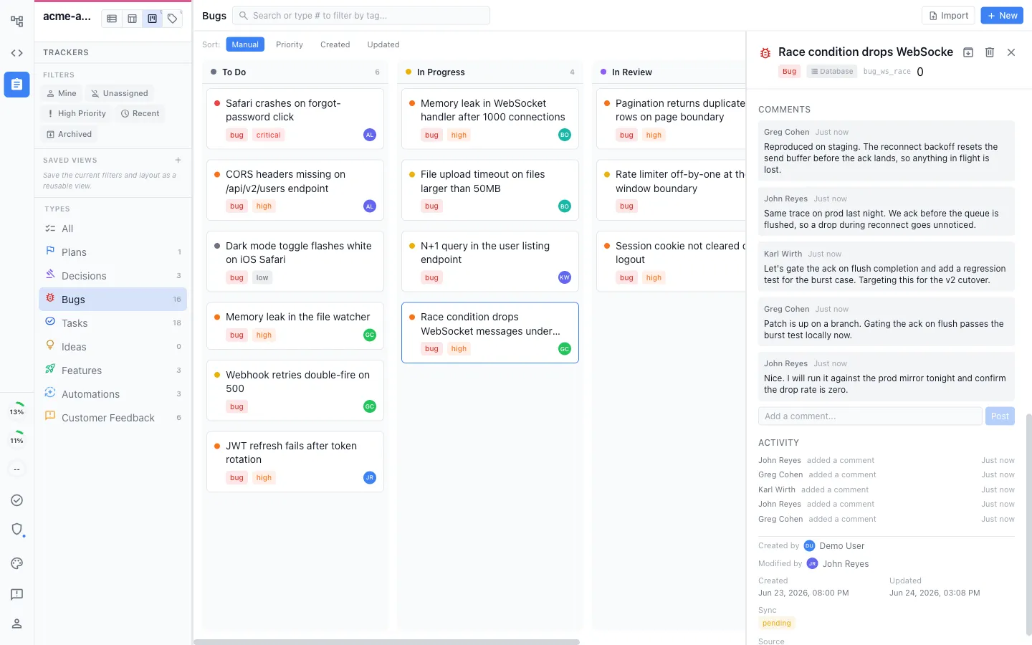Click the red bug icon beside detail title
The height and width of the screenshot is (645, 1032).
coord(765,53)
